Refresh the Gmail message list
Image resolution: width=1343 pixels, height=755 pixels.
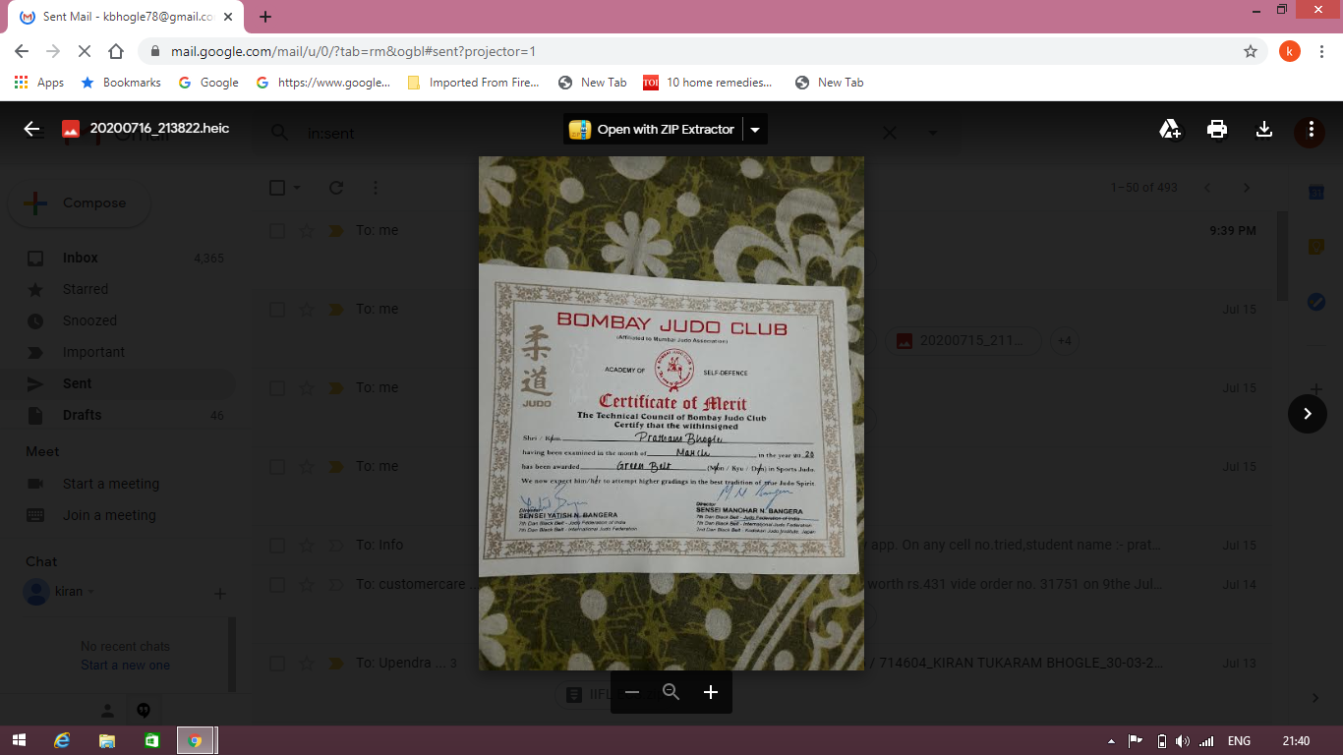(x=336, y=188)
